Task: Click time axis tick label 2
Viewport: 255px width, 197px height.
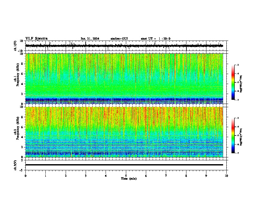Action: pos(66,175)
